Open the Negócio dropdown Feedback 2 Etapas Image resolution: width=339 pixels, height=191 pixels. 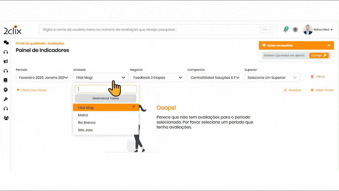(157, 78)
